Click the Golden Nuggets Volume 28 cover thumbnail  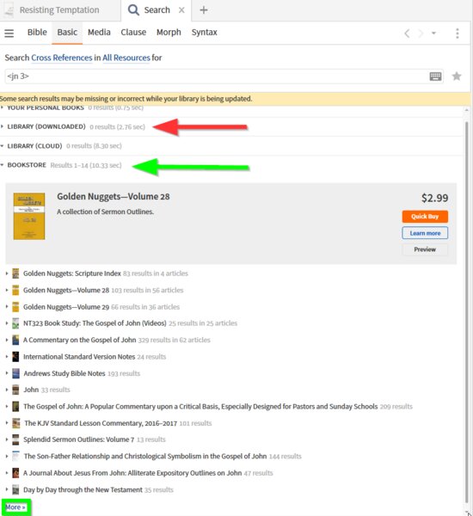(x=29, y=216)
